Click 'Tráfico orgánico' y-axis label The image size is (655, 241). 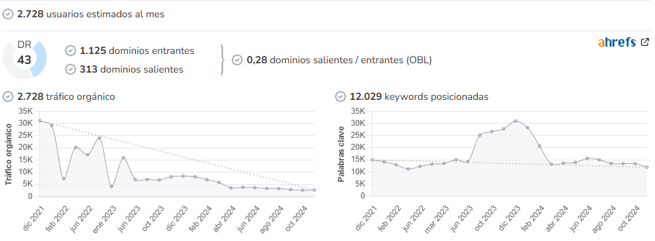[x=8, y=154]
